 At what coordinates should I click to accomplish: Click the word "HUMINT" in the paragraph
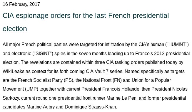pos(177,45)
